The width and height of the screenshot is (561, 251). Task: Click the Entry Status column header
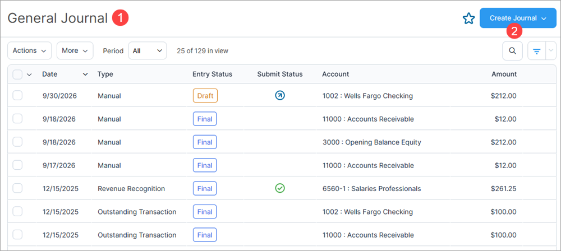tap(212, 75)
